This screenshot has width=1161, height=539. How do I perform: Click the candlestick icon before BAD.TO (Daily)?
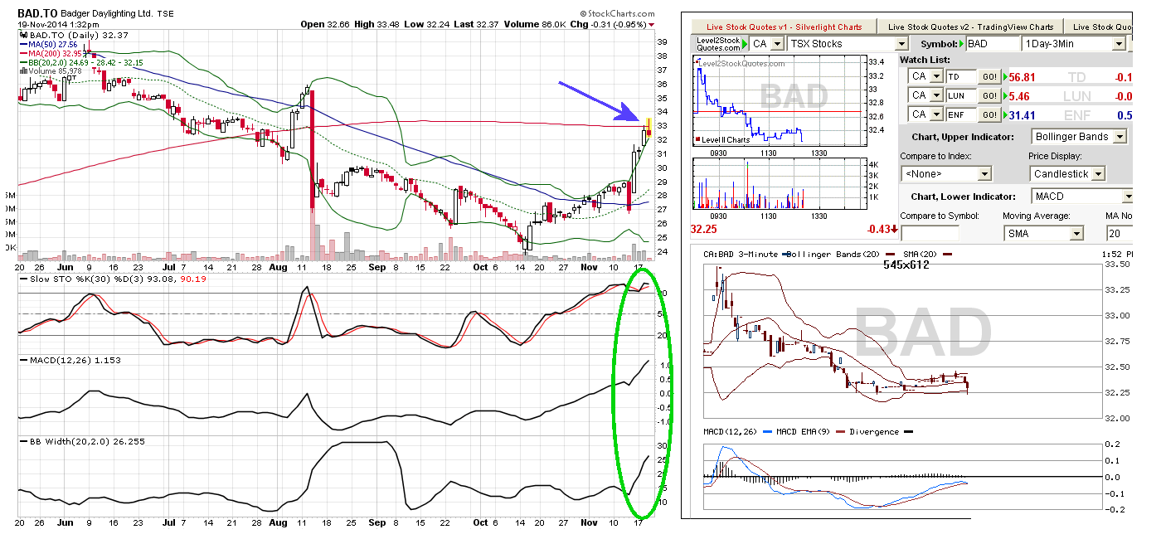pyautogui.click(x=22, y=36)
